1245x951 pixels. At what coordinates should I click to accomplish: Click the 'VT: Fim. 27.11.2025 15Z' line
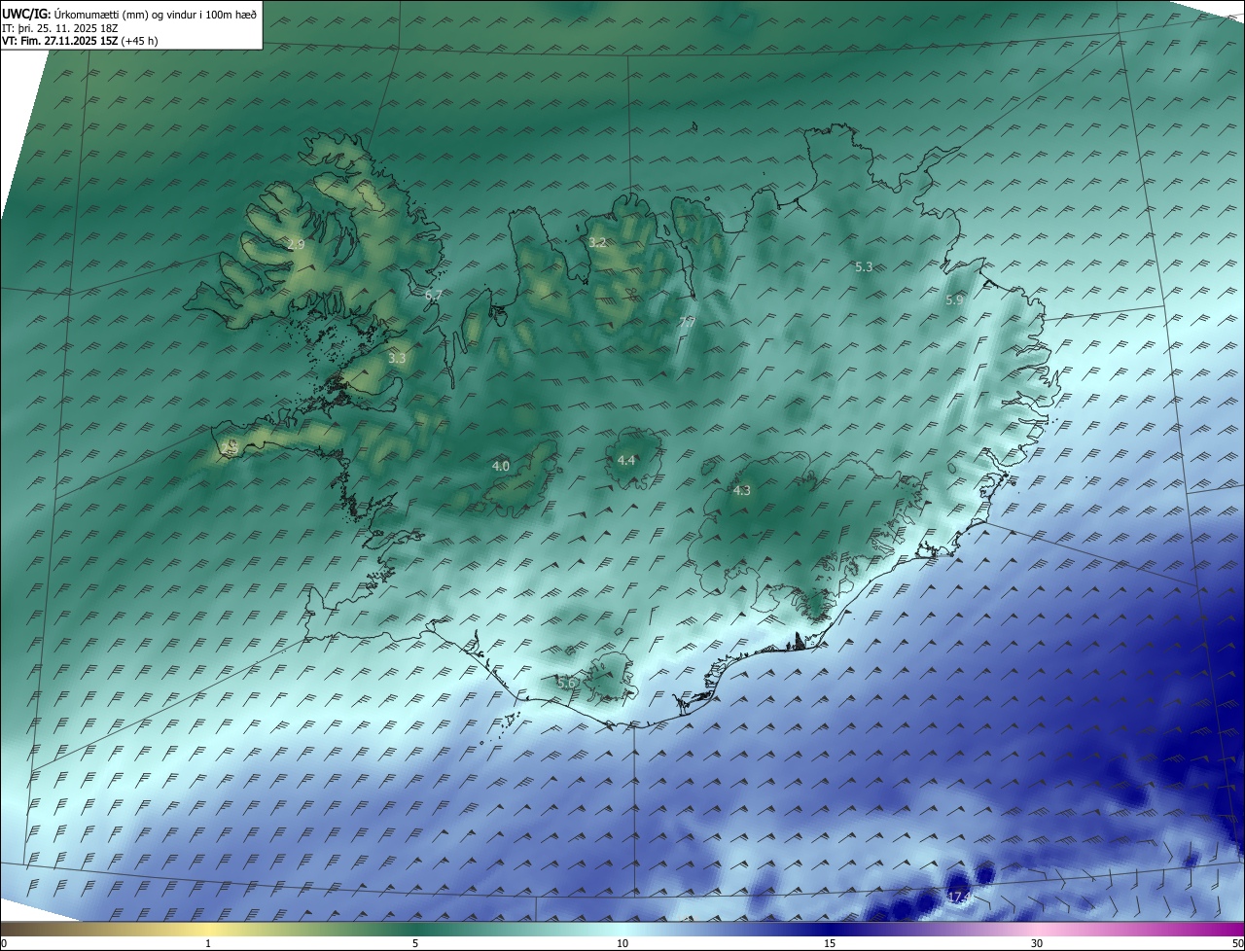80,41
